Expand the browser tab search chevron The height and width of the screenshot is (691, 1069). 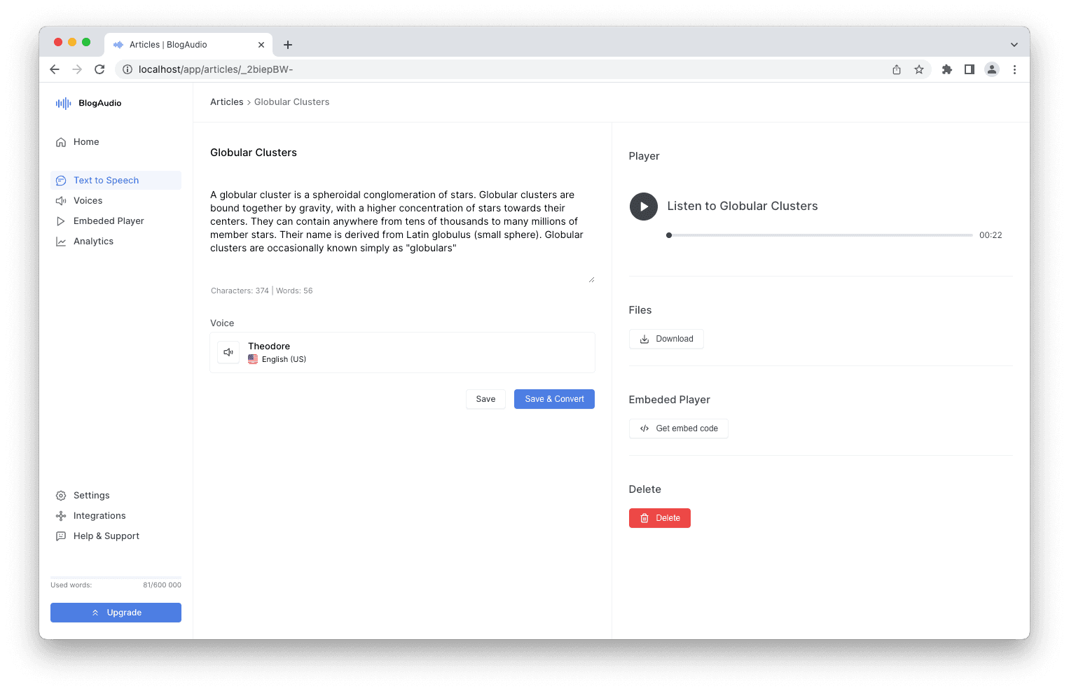(x=1014, y=45)
